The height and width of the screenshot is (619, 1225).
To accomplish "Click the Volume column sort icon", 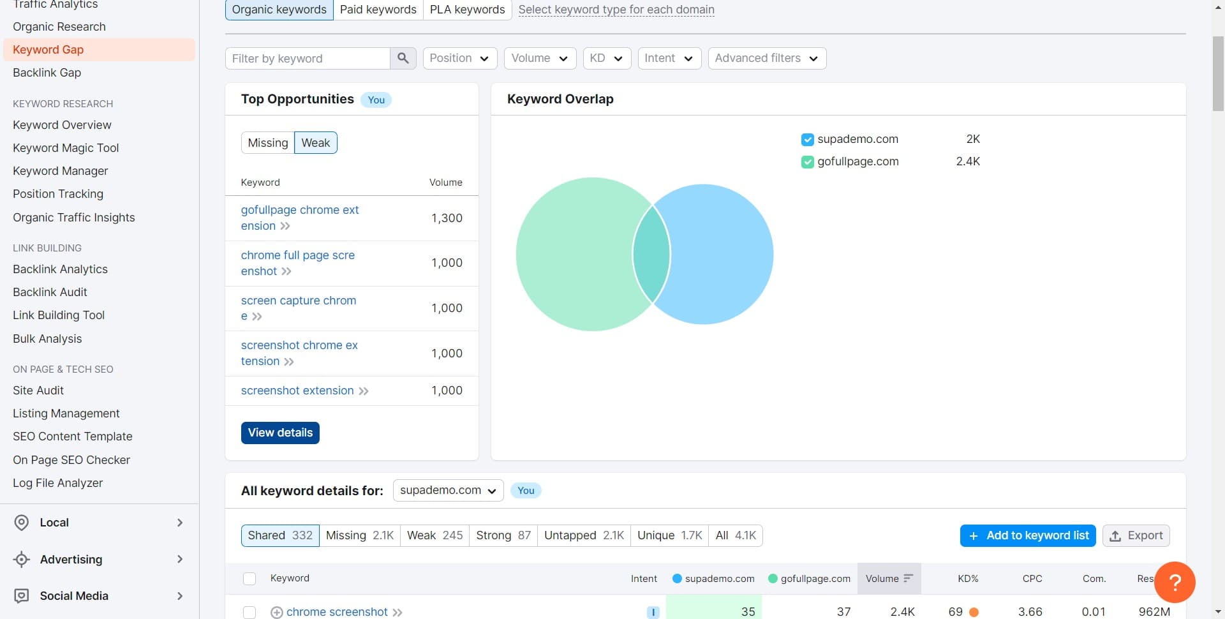I will 909,578.
